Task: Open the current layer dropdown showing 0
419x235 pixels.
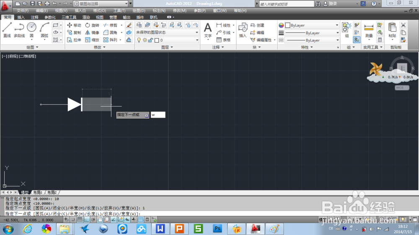Action: [167, 40]
